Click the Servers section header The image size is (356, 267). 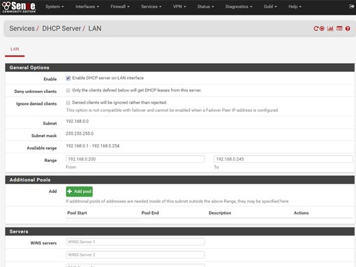180,231
